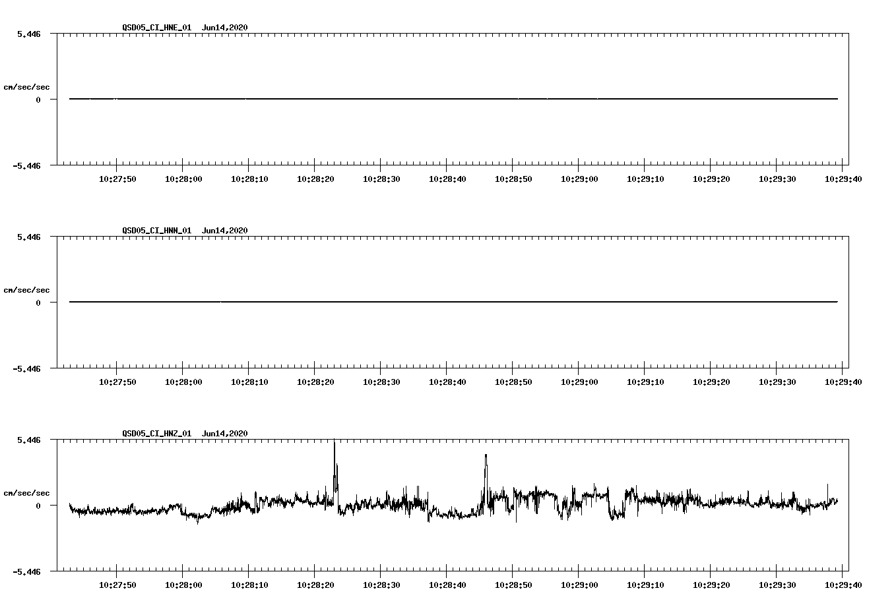Click the -5.446 lower limit on HNN plot
896x609 pixels.
click(x=26, y=368)
